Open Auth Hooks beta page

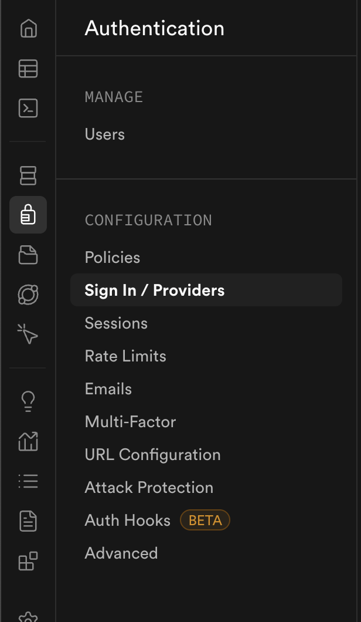pos(128,520)
